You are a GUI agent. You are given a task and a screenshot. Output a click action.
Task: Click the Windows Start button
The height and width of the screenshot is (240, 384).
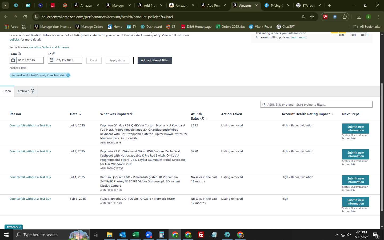(6, 235)
